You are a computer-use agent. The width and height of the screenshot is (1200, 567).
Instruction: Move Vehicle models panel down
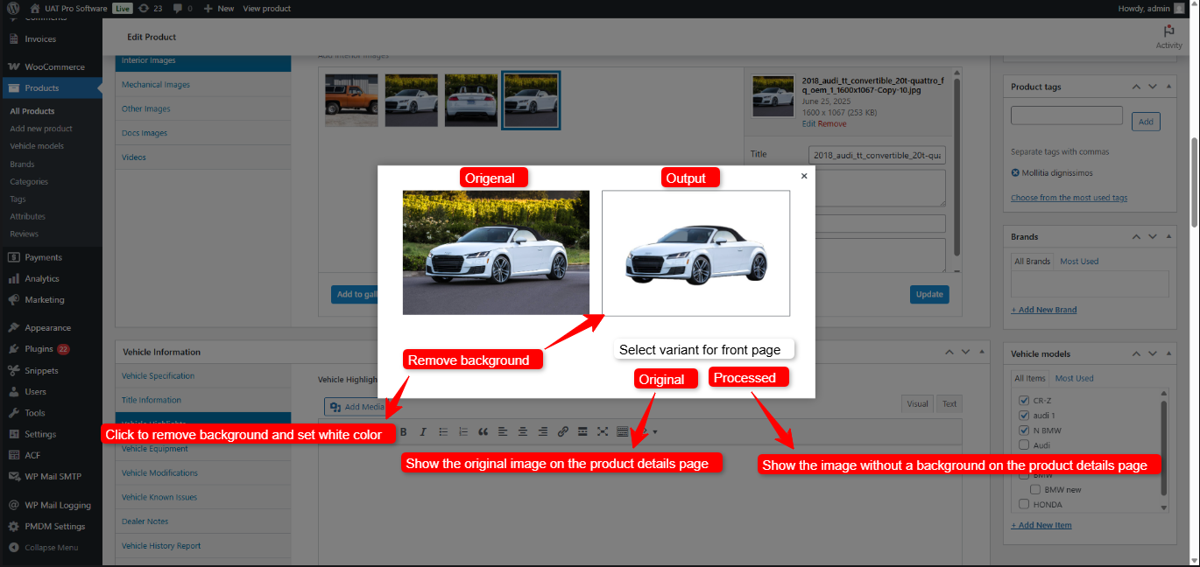pos(1153,353)
